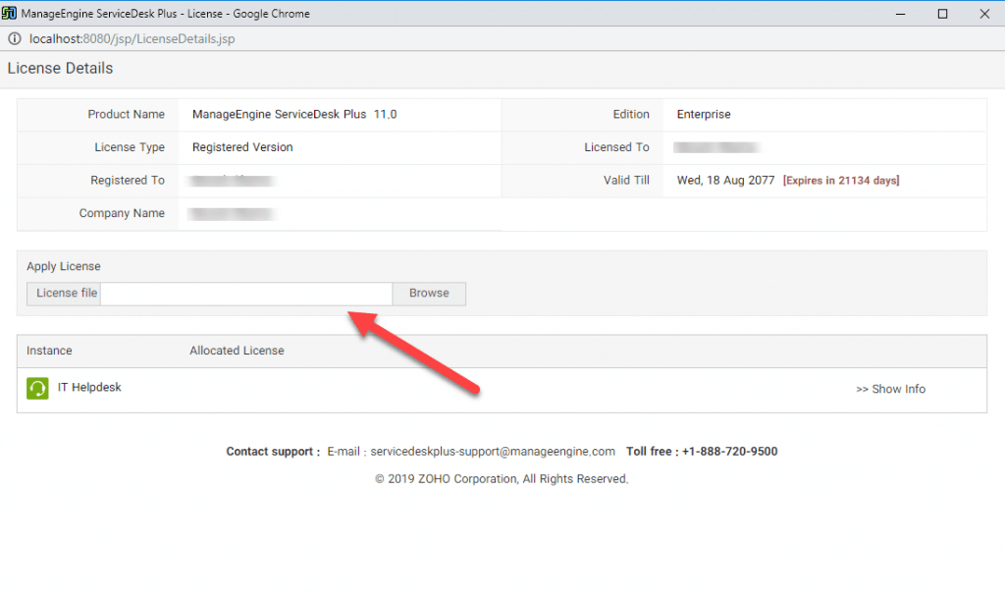Click the IT Helpdesk headset icon
This screenshot has height=601, width=1005.
click(x=37, y=388)
